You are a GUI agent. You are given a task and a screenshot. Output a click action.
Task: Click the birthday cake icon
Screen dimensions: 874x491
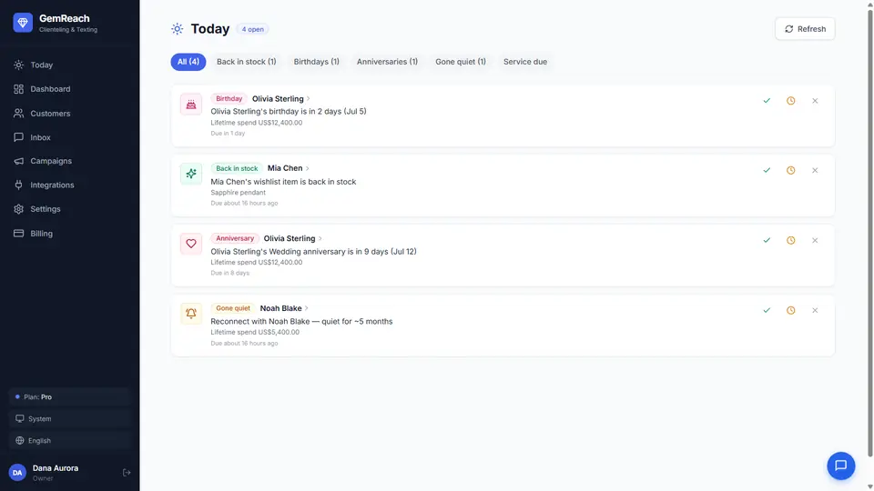191,104
